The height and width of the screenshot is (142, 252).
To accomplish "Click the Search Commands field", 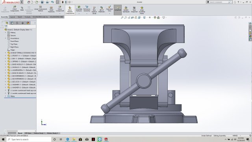I will [x=219, y=2].
